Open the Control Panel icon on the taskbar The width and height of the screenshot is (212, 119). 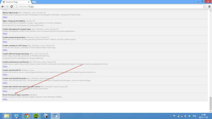[16, 116]
